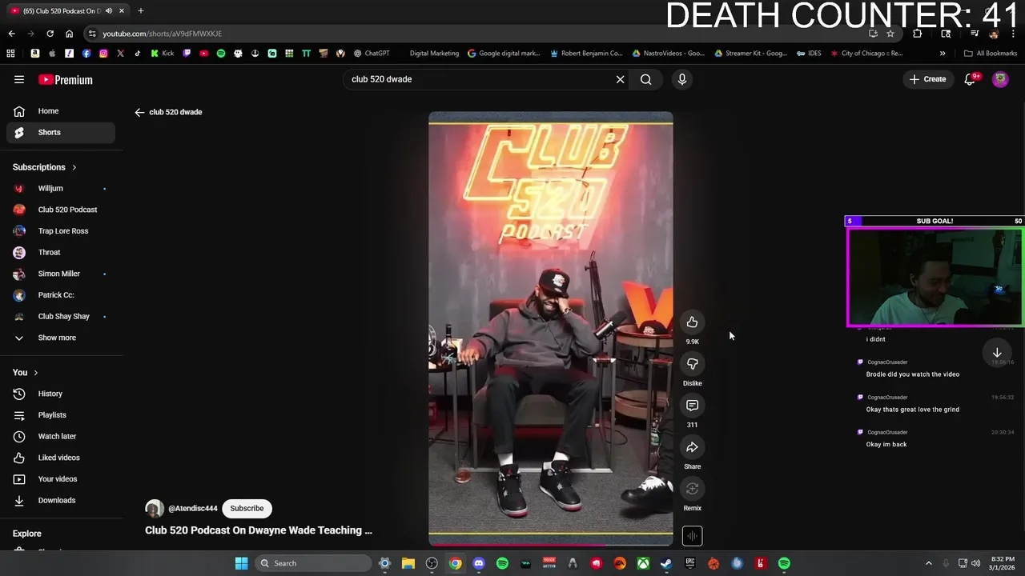Open the @Atendisc444 channel handle
The image size is (1025, 576).
click(193, 509)
